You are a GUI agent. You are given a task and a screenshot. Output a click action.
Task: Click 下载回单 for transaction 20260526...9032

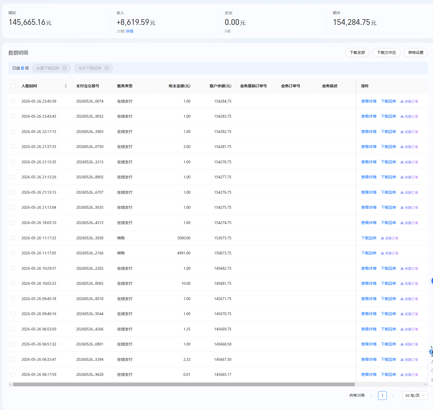[x=388, y=116]
